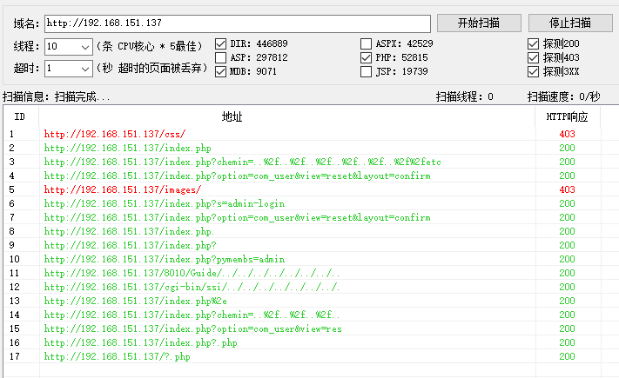
Task: Uncheck the PHP dictionary checkbox
Action: pos(367,57)
